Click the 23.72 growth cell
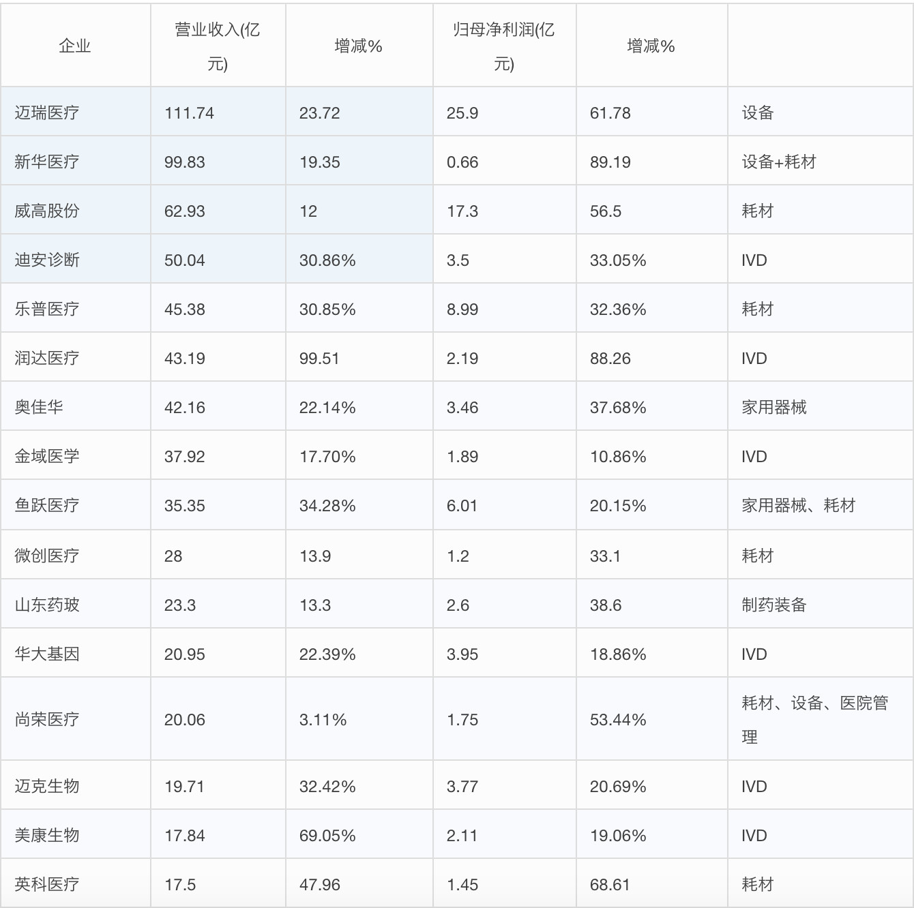The width and height of the screenshot is (914, 908). pos(359,112)
